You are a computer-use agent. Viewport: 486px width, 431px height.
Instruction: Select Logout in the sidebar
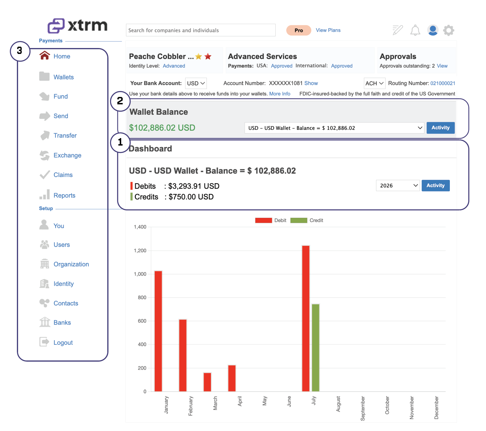[x=63, y=343]
